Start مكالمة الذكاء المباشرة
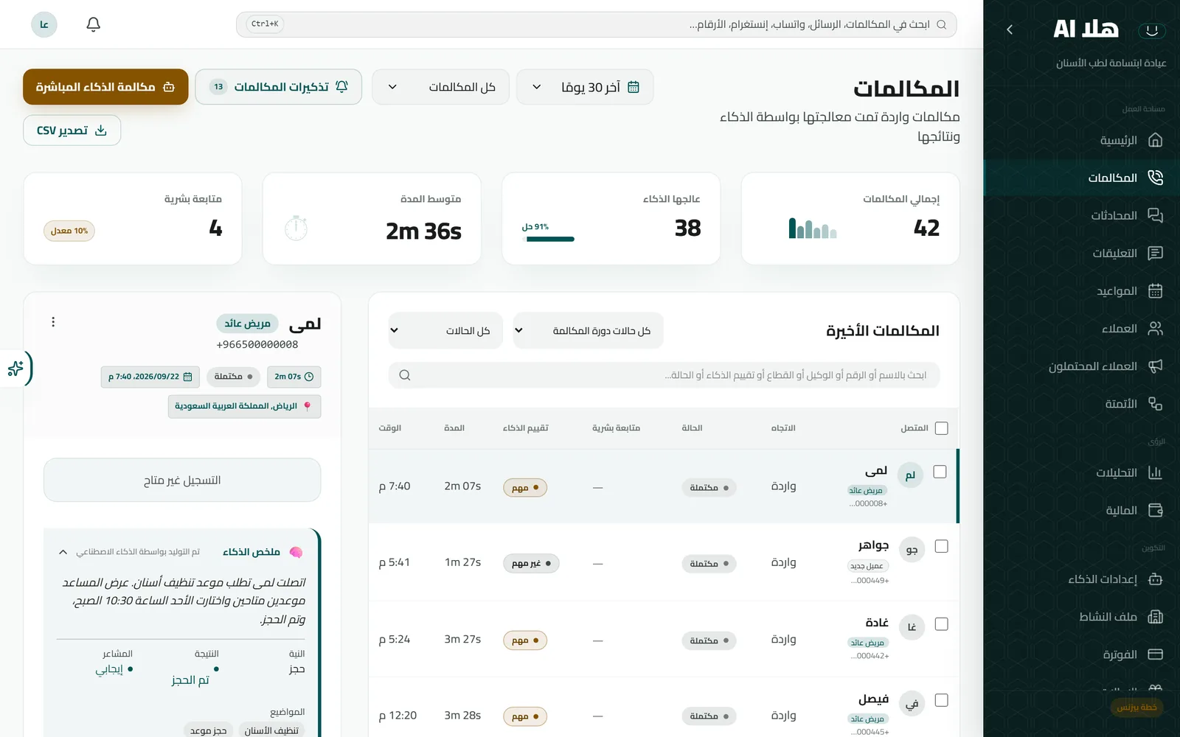This screenshot has width=1180, height=737. pyautogui.click(x=105, y=87)
